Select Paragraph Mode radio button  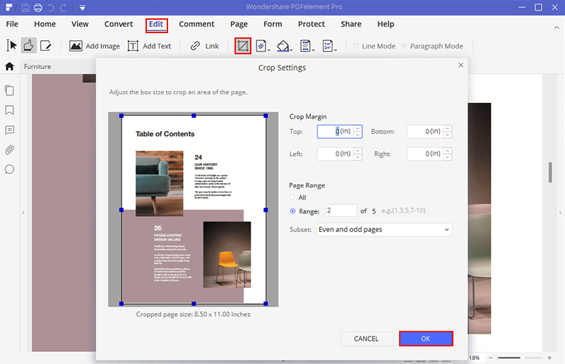point(404,46)
